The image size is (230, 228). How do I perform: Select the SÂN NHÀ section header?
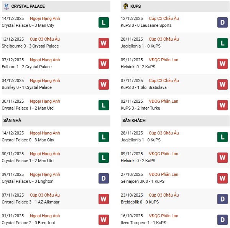[12, 121]
